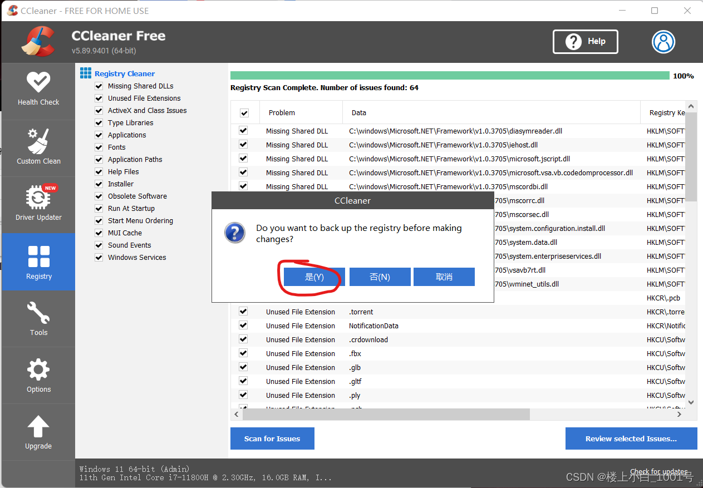Viewport: 703px width, 488px height.
Task: Click the Upgrade arrow icon
Action: click(38, 427)
